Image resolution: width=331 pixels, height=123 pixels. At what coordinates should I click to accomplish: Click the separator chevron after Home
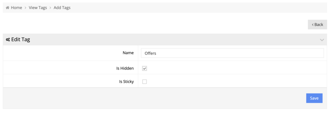point(25,8)
